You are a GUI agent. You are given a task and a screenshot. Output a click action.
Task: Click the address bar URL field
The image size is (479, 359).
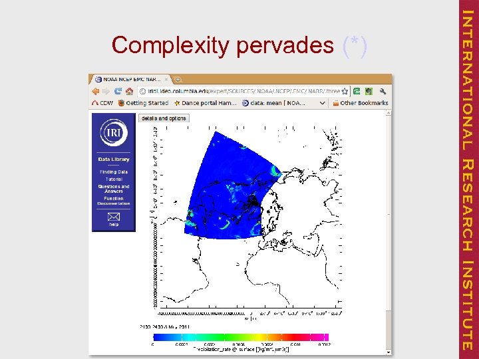pos(243,91)
